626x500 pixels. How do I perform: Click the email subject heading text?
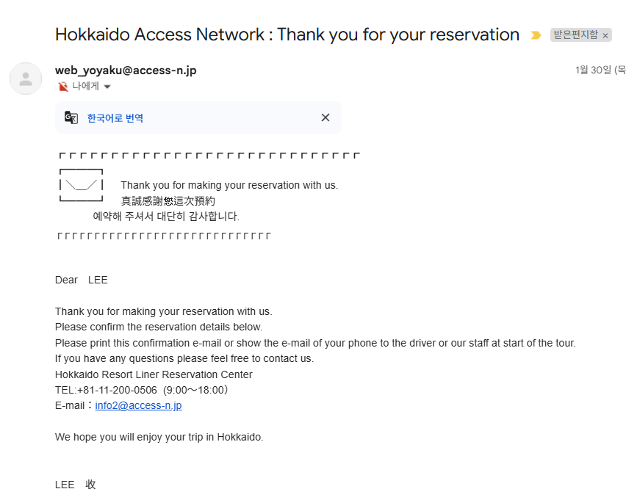pos(287,35)
